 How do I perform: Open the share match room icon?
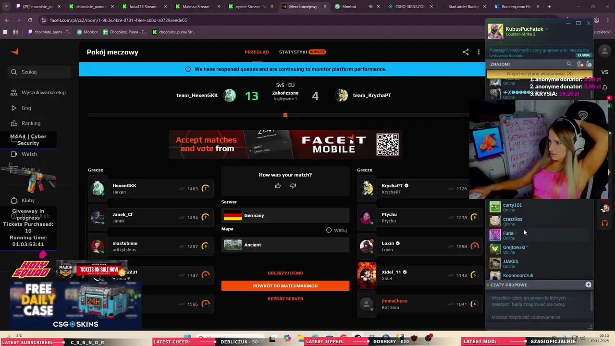coord(466,52)
